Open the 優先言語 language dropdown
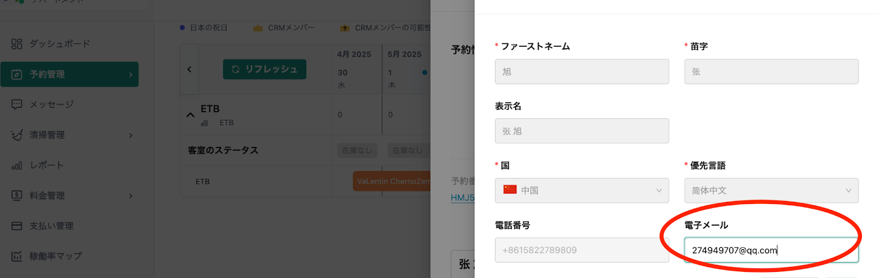This screenshot has width=879, height=278. coord(771,190)
